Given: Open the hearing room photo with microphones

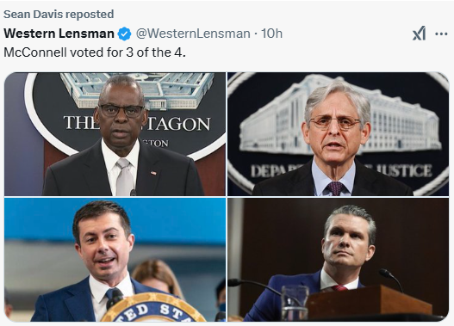Looking at the screenshot, I should [339, 260].
